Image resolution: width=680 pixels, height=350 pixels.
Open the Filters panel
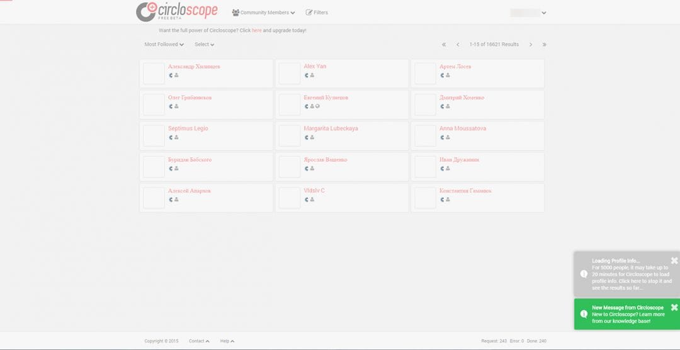317,13
